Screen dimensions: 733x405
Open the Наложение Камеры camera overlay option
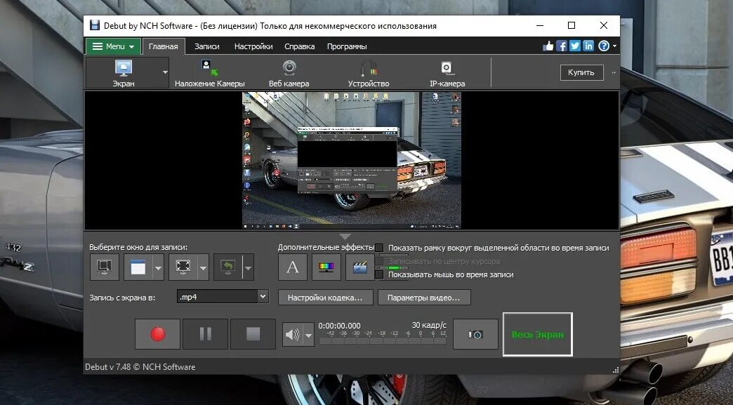[x=209, y=73]
